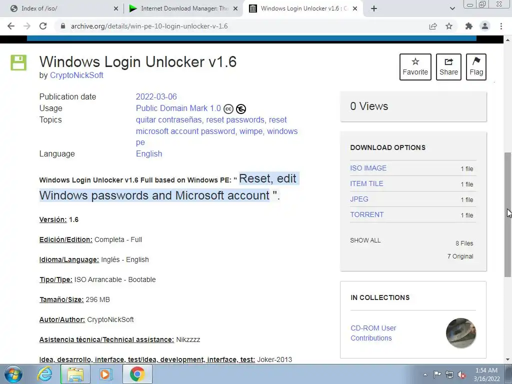The height and width of the screenshot is (384, 512).
Task: Open the windows pe topic link
Action: coord(282,131)
